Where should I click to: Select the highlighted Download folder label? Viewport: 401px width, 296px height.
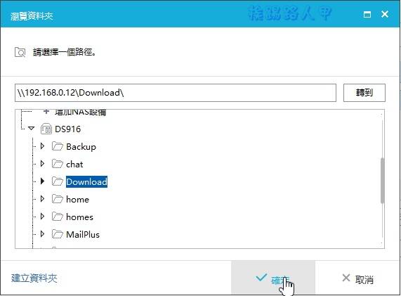[86, 181]
